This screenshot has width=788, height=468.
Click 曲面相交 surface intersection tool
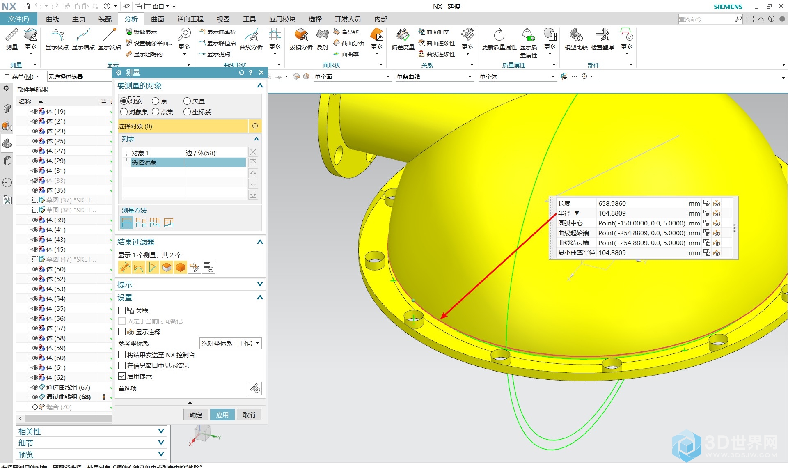click(434, 32)
